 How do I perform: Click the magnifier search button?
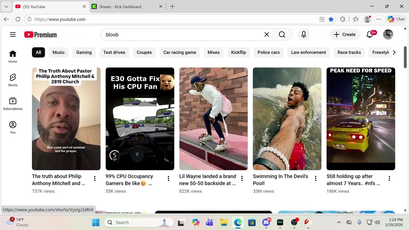coord(282,34)
